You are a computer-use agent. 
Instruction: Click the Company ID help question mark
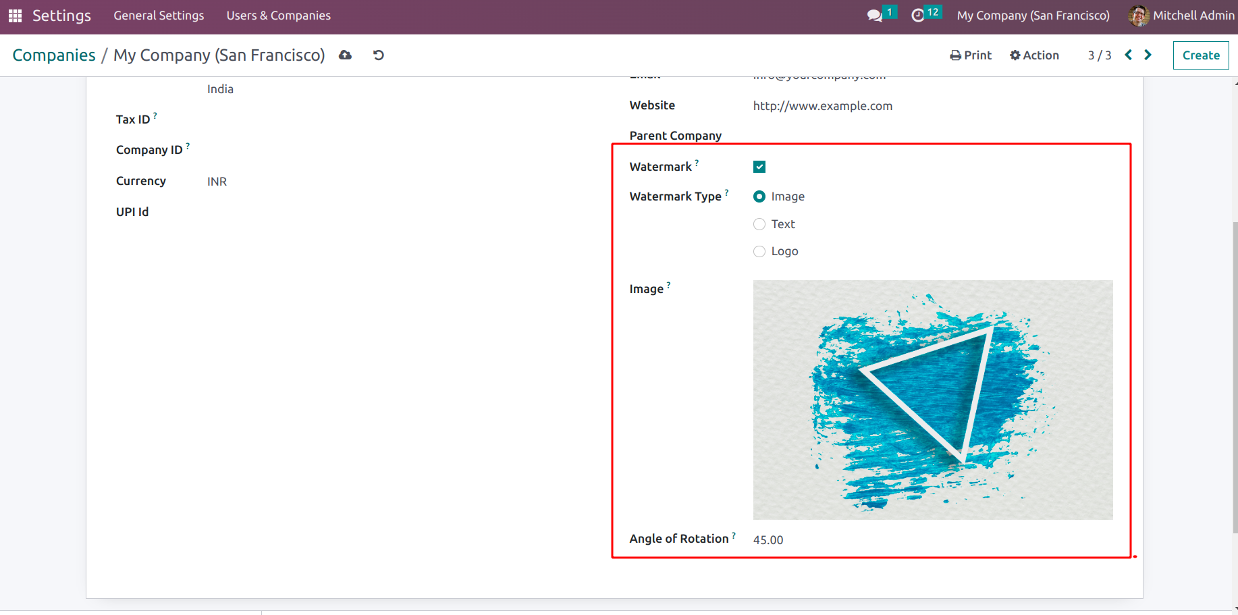pyautogui.click(x=188, y=146)
